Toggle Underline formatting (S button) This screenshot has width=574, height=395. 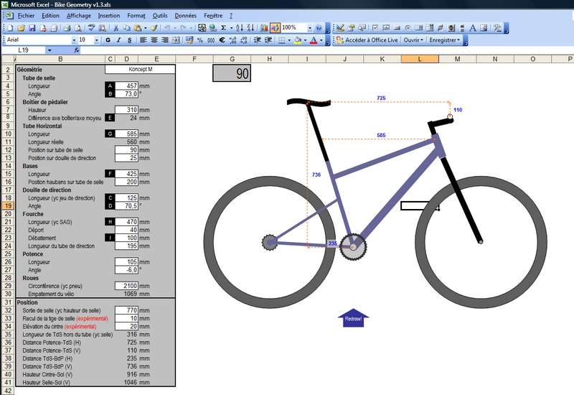129,40
